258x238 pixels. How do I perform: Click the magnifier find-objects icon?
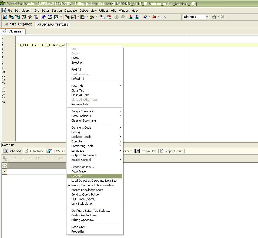click(73, 17)
